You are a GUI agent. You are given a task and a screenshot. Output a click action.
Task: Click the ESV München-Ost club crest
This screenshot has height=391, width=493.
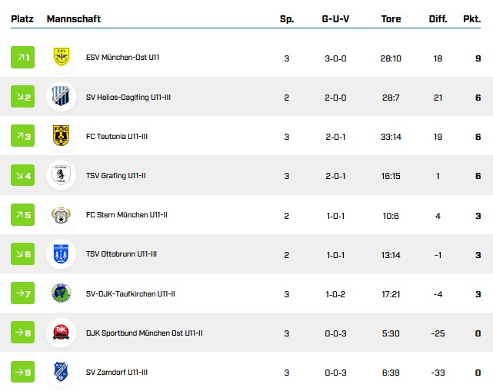(x=61, y=58)
